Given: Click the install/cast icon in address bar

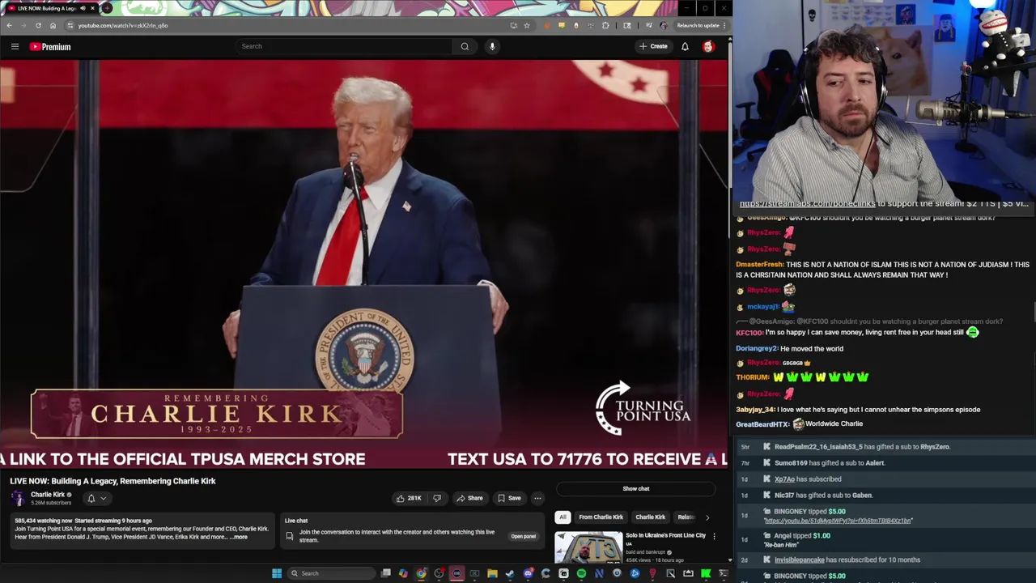Looking at the screenshot, I should 513,25.
